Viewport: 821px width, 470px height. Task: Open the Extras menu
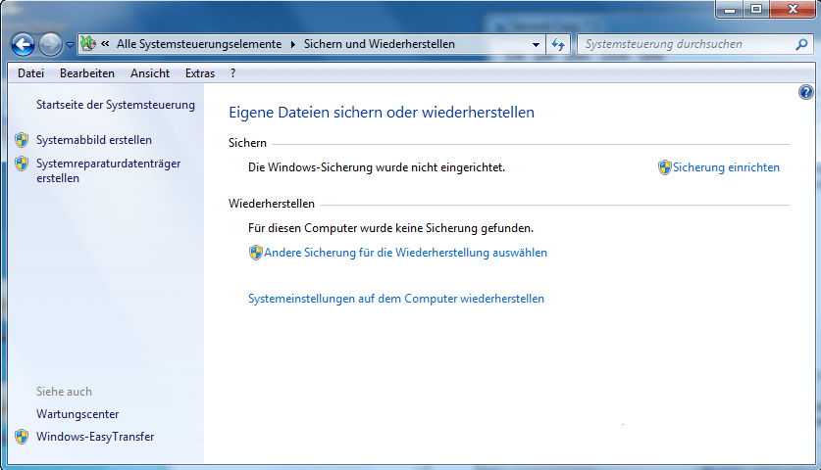(x=199, y=73)
